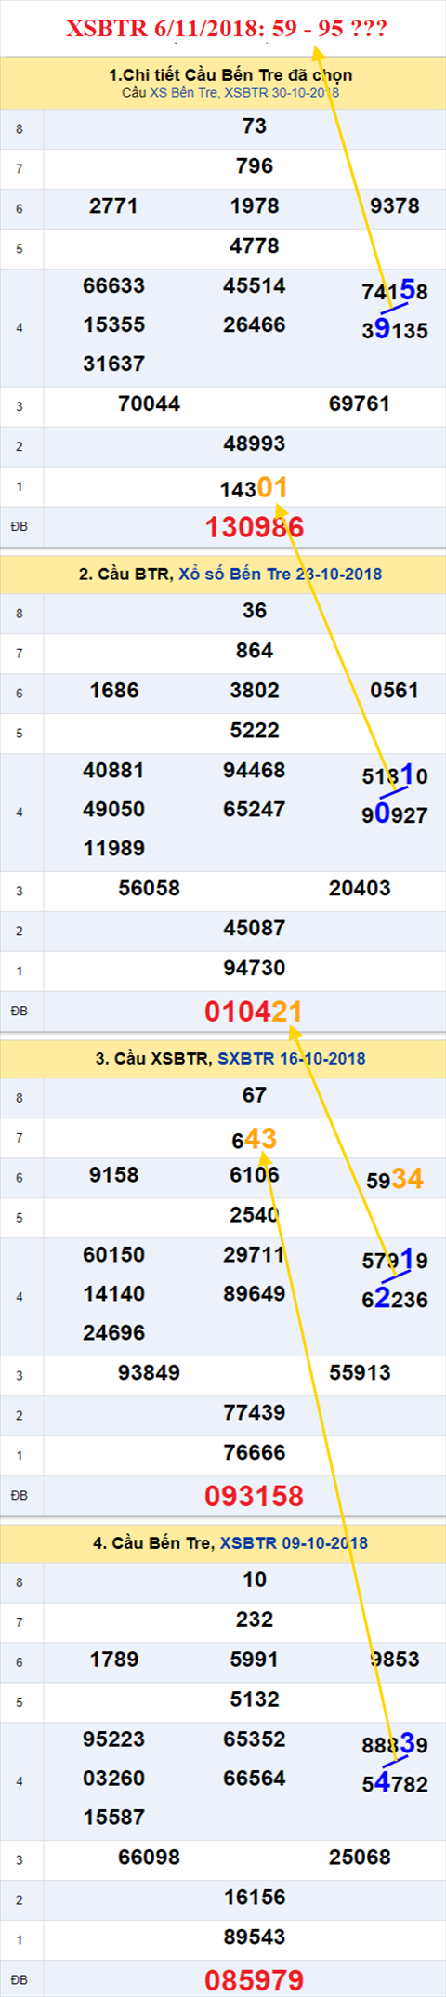Click the number '26466'
The image size is (446, 1997).
click(254, 325)
